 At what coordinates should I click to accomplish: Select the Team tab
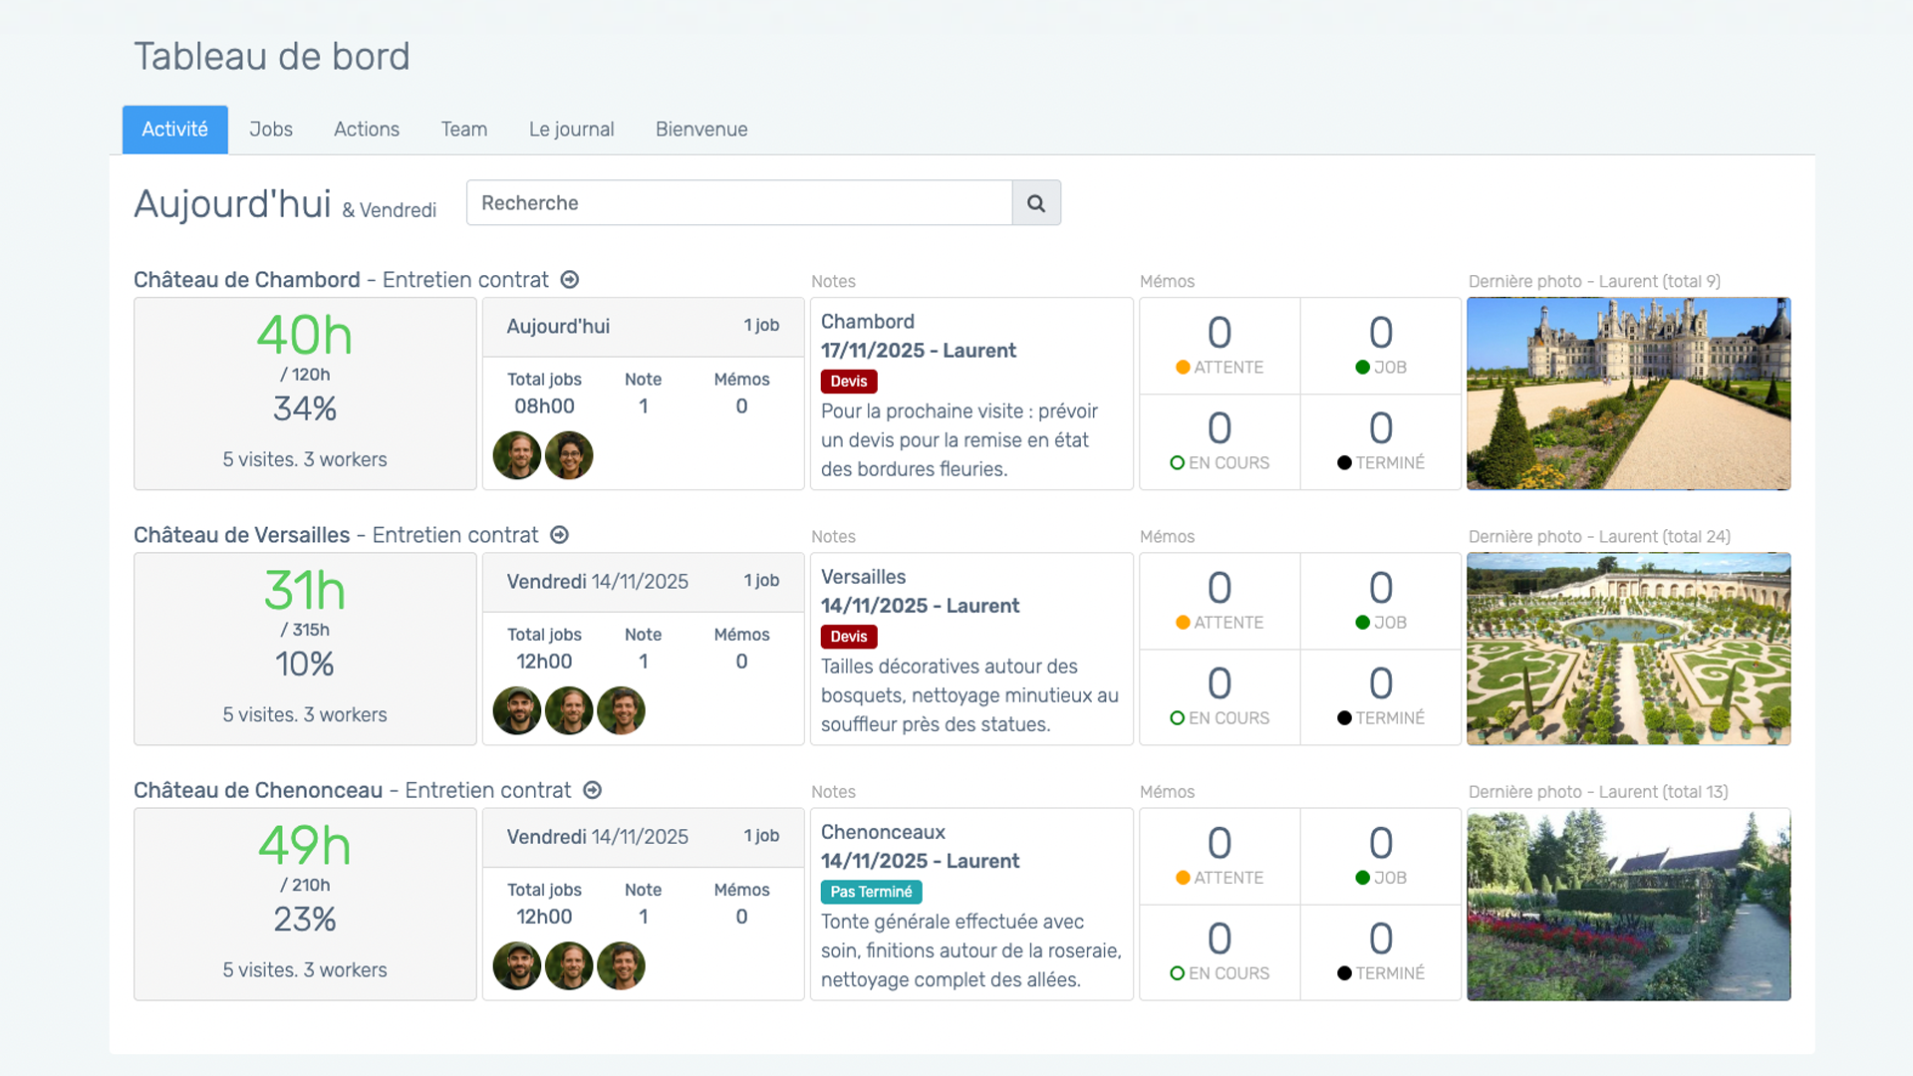tap(463, 130)
